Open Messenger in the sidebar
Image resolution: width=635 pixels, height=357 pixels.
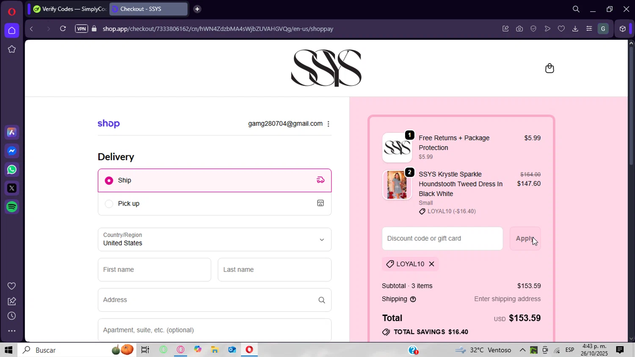(12, 151)
